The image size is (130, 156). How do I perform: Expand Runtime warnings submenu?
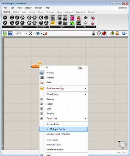click(x=64, y=88)
